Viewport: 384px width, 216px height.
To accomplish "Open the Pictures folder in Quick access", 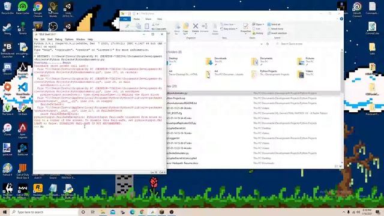I will (x=305, y=61).
